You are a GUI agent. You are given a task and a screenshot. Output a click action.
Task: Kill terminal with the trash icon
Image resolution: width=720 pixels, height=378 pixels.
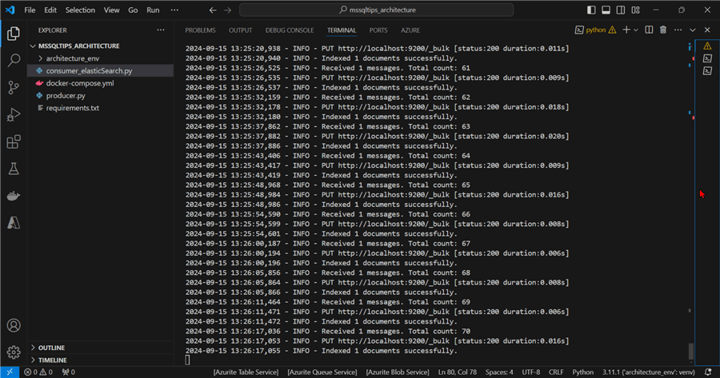coord(662,30)
